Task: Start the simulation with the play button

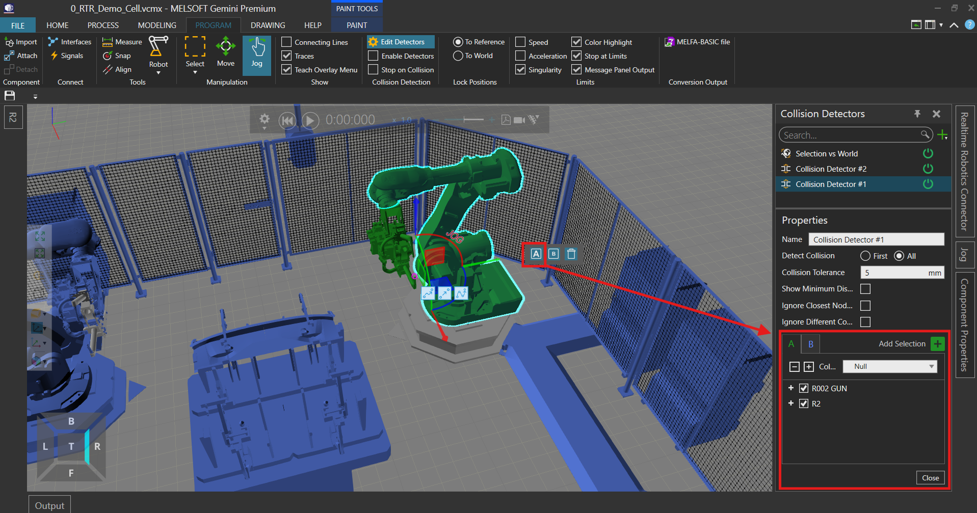Action: [310, 120]
